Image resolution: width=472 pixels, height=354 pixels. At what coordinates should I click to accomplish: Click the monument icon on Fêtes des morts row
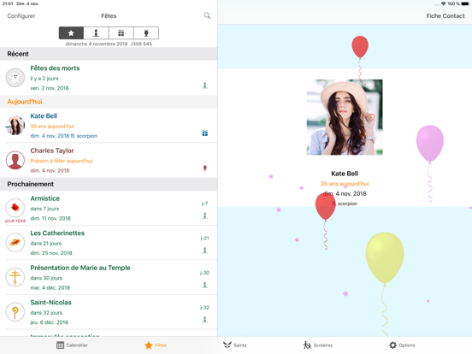205,86
